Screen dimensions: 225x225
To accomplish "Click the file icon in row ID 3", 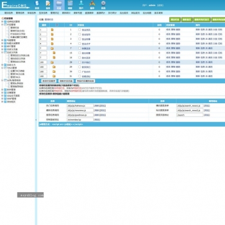I will 52,39.
